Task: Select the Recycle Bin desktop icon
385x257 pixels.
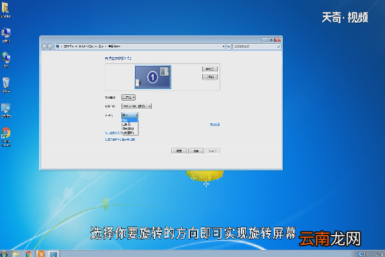Action: [6, 85]
